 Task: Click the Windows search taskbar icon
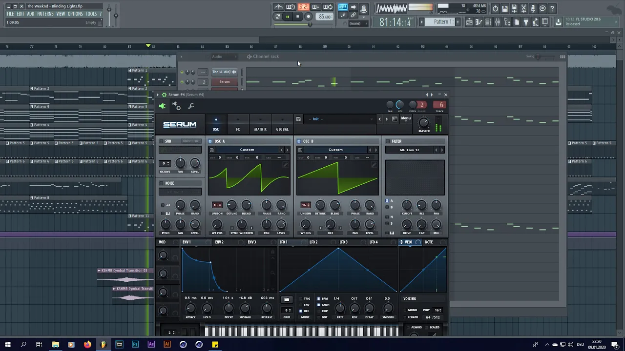point(23,345)
